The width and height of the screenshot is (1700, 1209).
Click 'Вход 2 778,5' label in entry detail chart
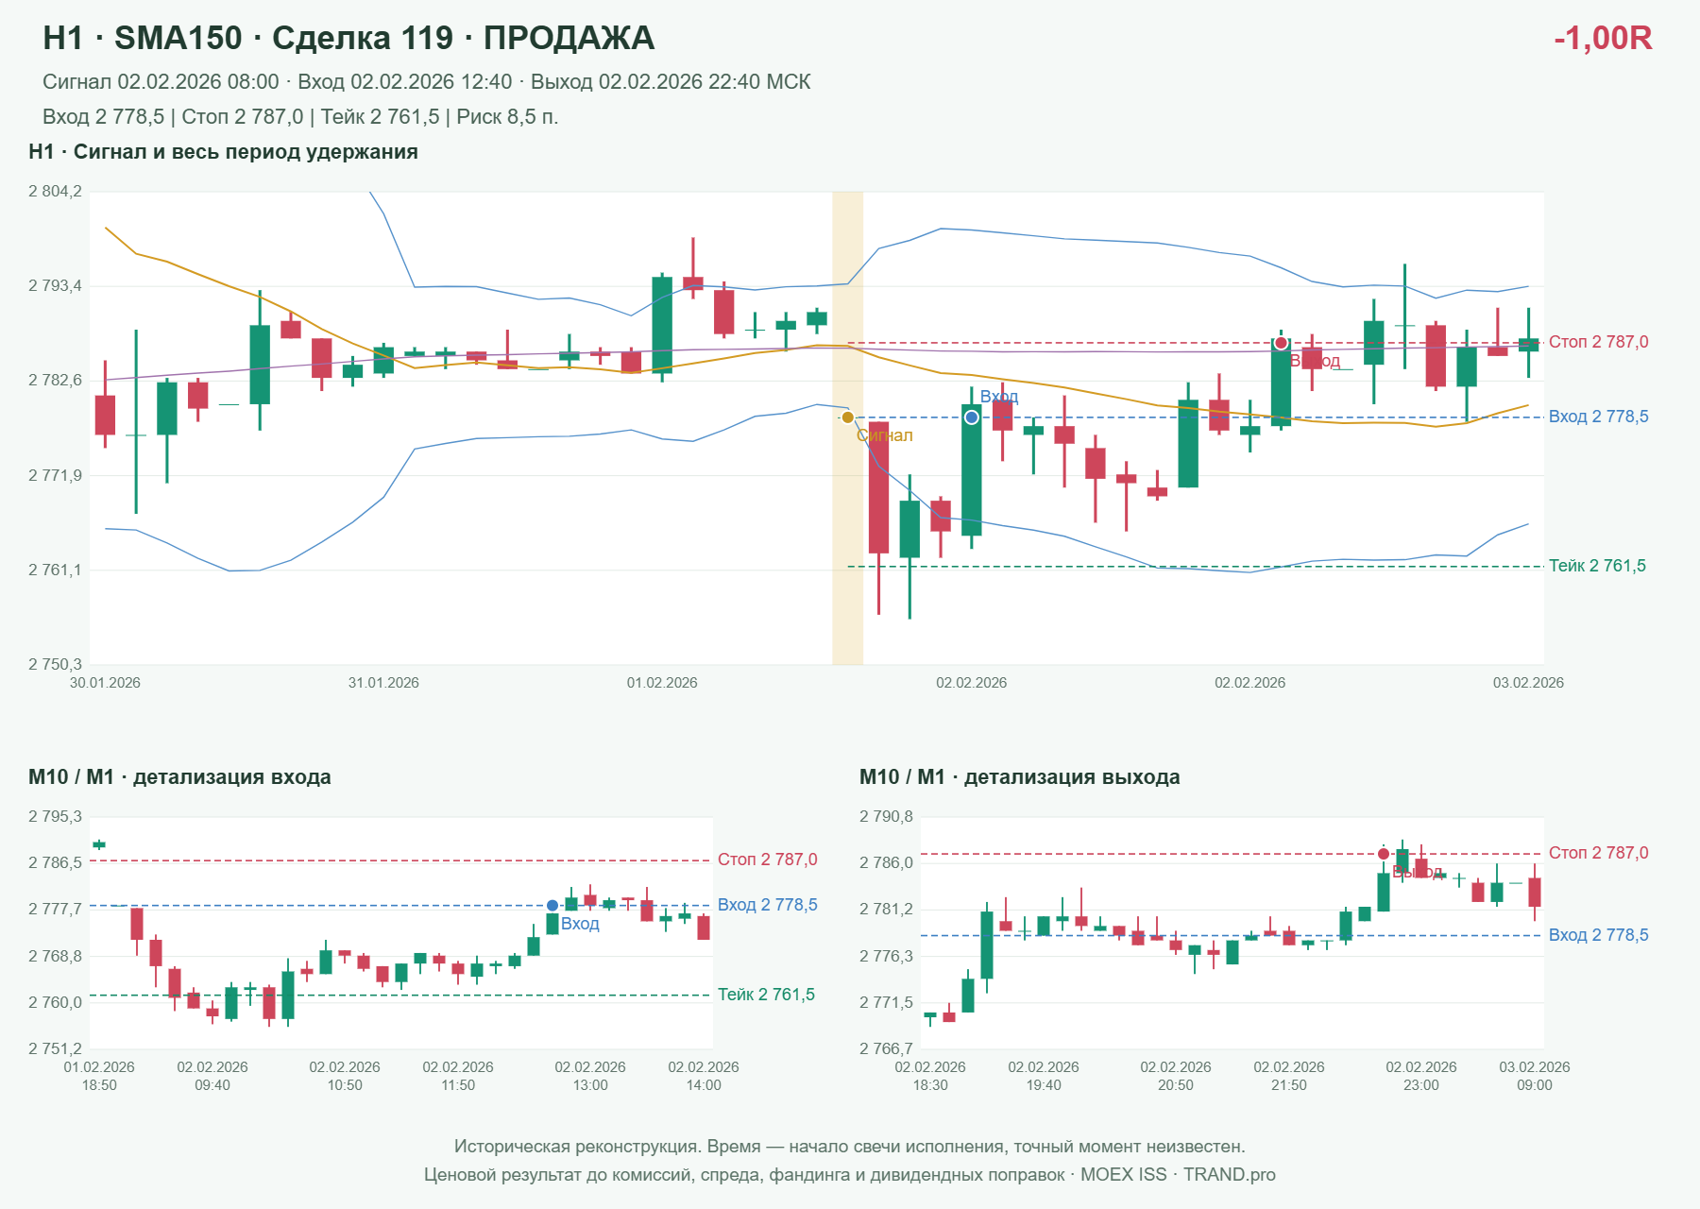click(x=767, y=905)
